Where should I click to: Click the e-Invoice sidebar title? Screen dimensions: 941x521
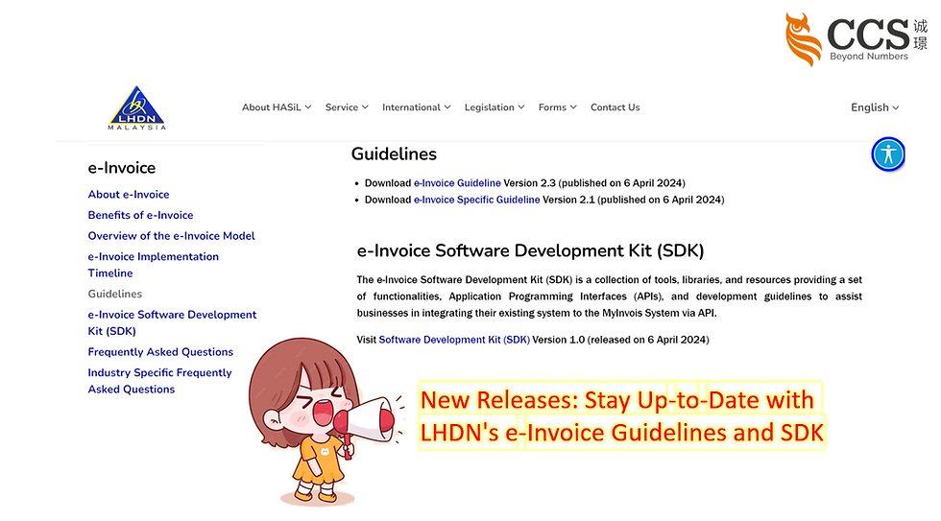point(122,168)
